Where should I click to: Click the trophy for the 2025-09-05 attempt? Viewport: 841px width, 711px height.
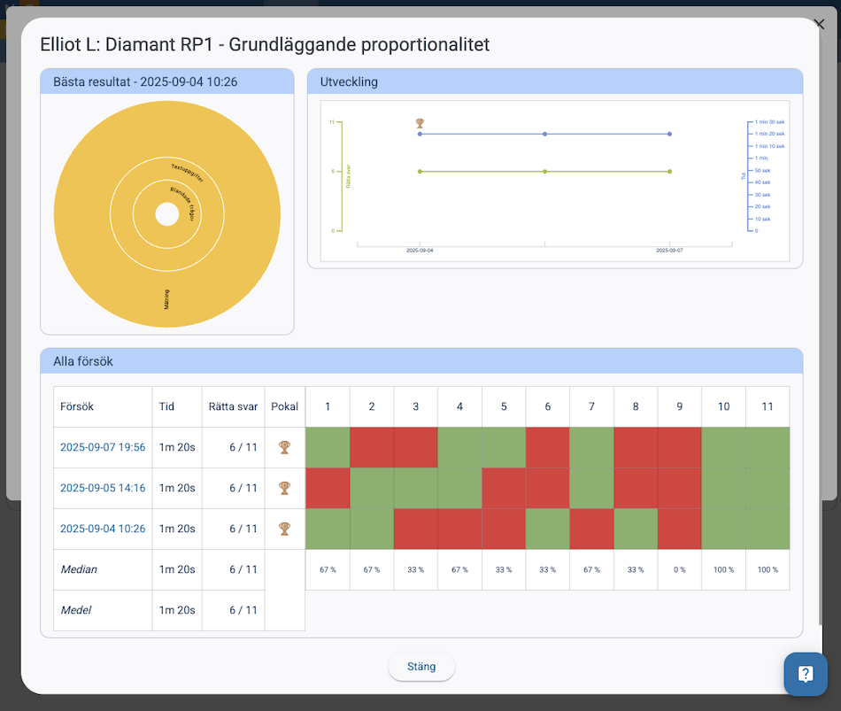(x=284, y=488)
